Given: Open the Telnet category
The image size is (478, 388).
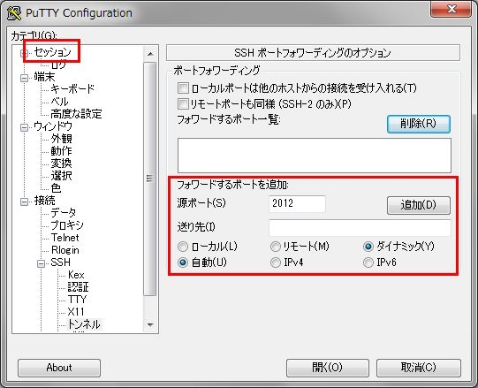Looking at the screenshot, I should [x=64, y=238].
